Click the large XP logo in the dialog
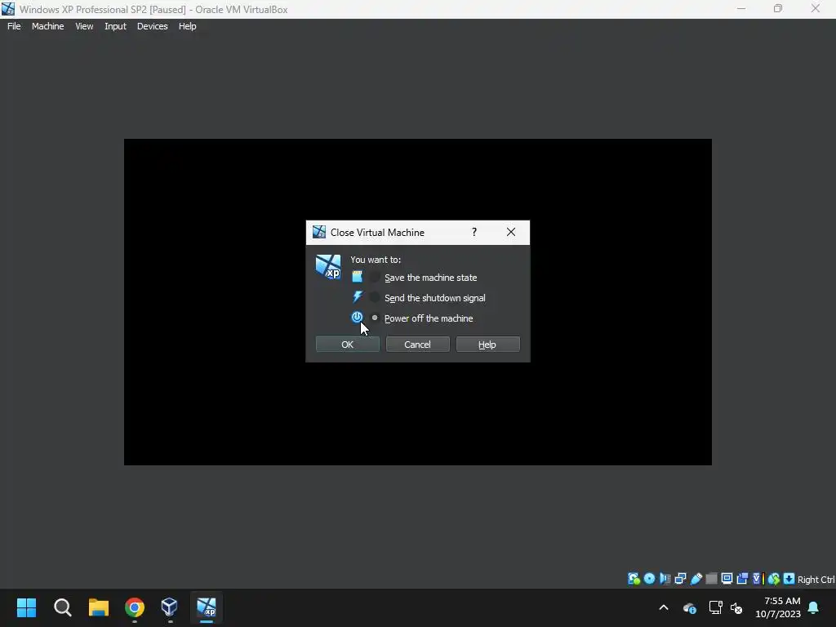This screenshot has height=627, width=836. 328,267
